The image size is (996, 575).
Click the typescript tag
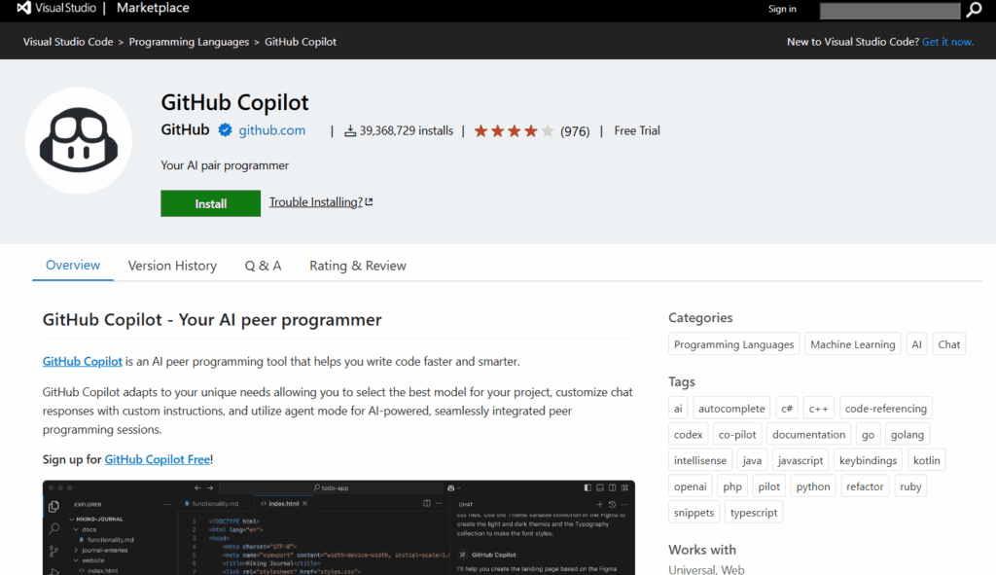(x=754, y=513)
